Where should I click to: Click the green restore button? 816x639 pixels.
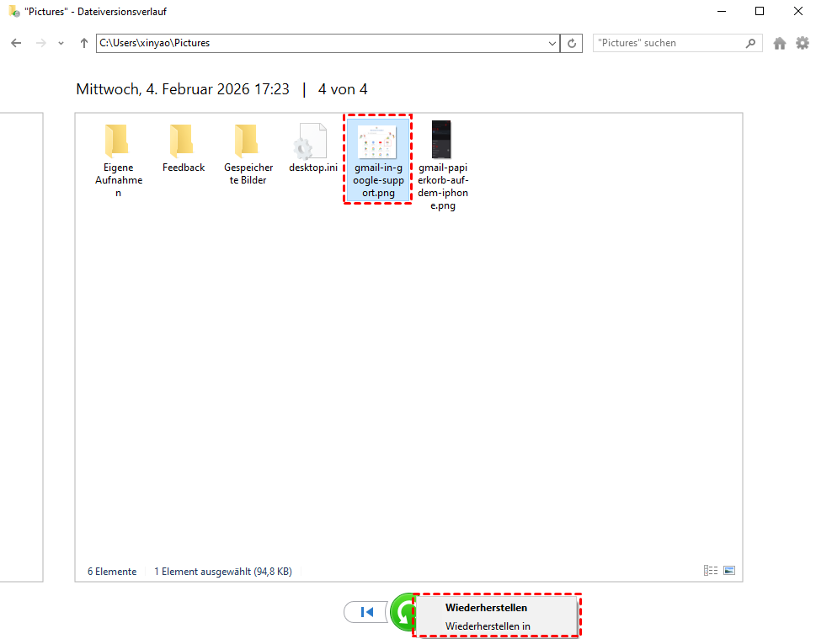(x=401, y=612)
